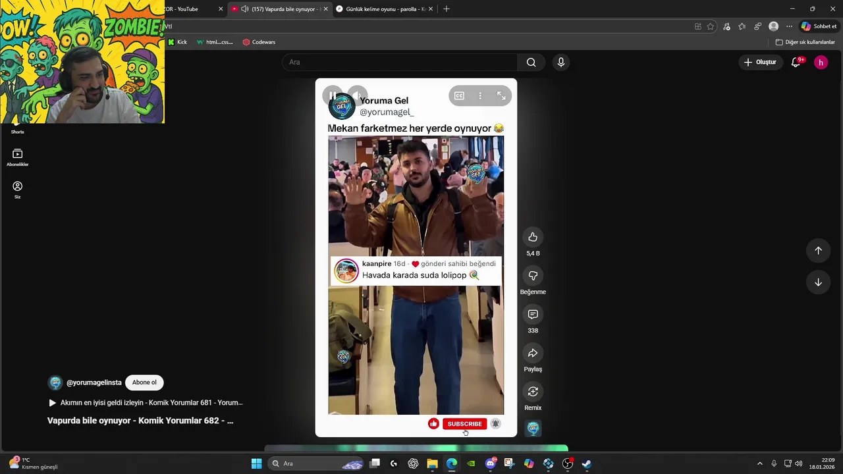Mute the tab via its speaker icon
Viewport: 843px width, 474px height.
point(245,9)
